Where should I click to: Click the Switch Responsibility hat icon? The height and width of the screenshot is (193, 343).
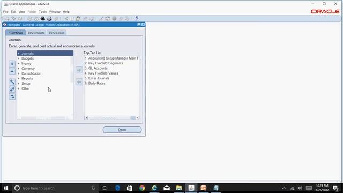point(43,19)
